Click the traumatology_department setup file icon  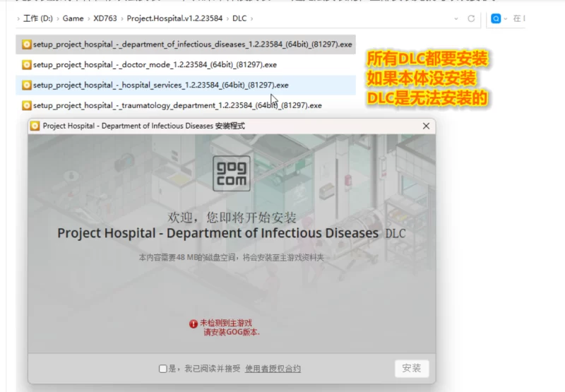[x=26, y=105]
